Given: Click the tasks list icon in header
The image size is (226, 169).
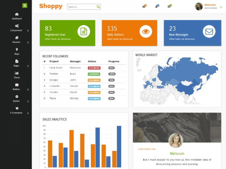Looking at the screenshot, I should pyautogui.click(x=169, y=6).
